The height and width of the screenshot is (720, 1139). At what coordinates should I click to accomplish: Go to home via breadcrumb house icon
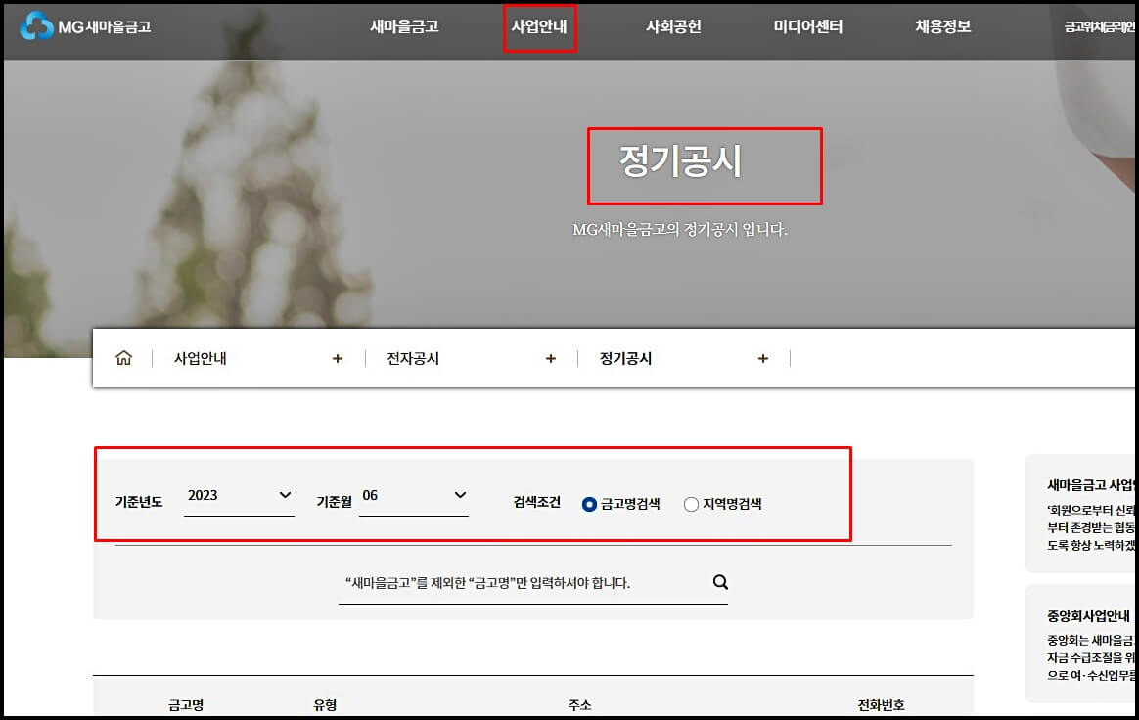tap(124, 358)
